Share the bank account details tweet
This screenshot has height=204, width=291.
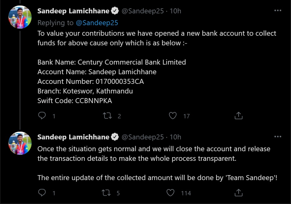click(238, 116)
